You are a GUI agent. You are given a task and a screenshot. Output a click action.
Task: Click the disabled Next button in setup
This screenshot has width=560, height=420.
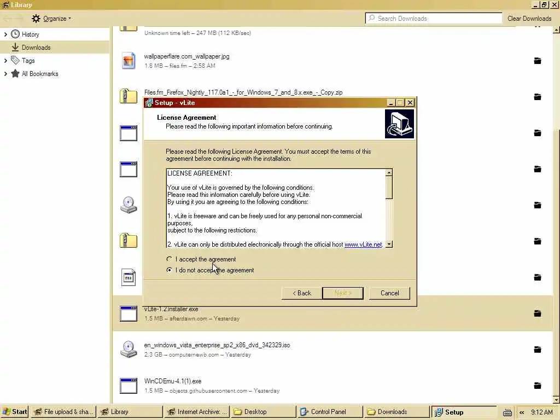click(x=342, y=293)
